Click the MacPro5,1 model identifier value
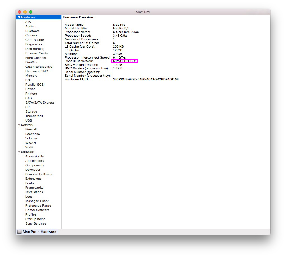 point(121,28)
